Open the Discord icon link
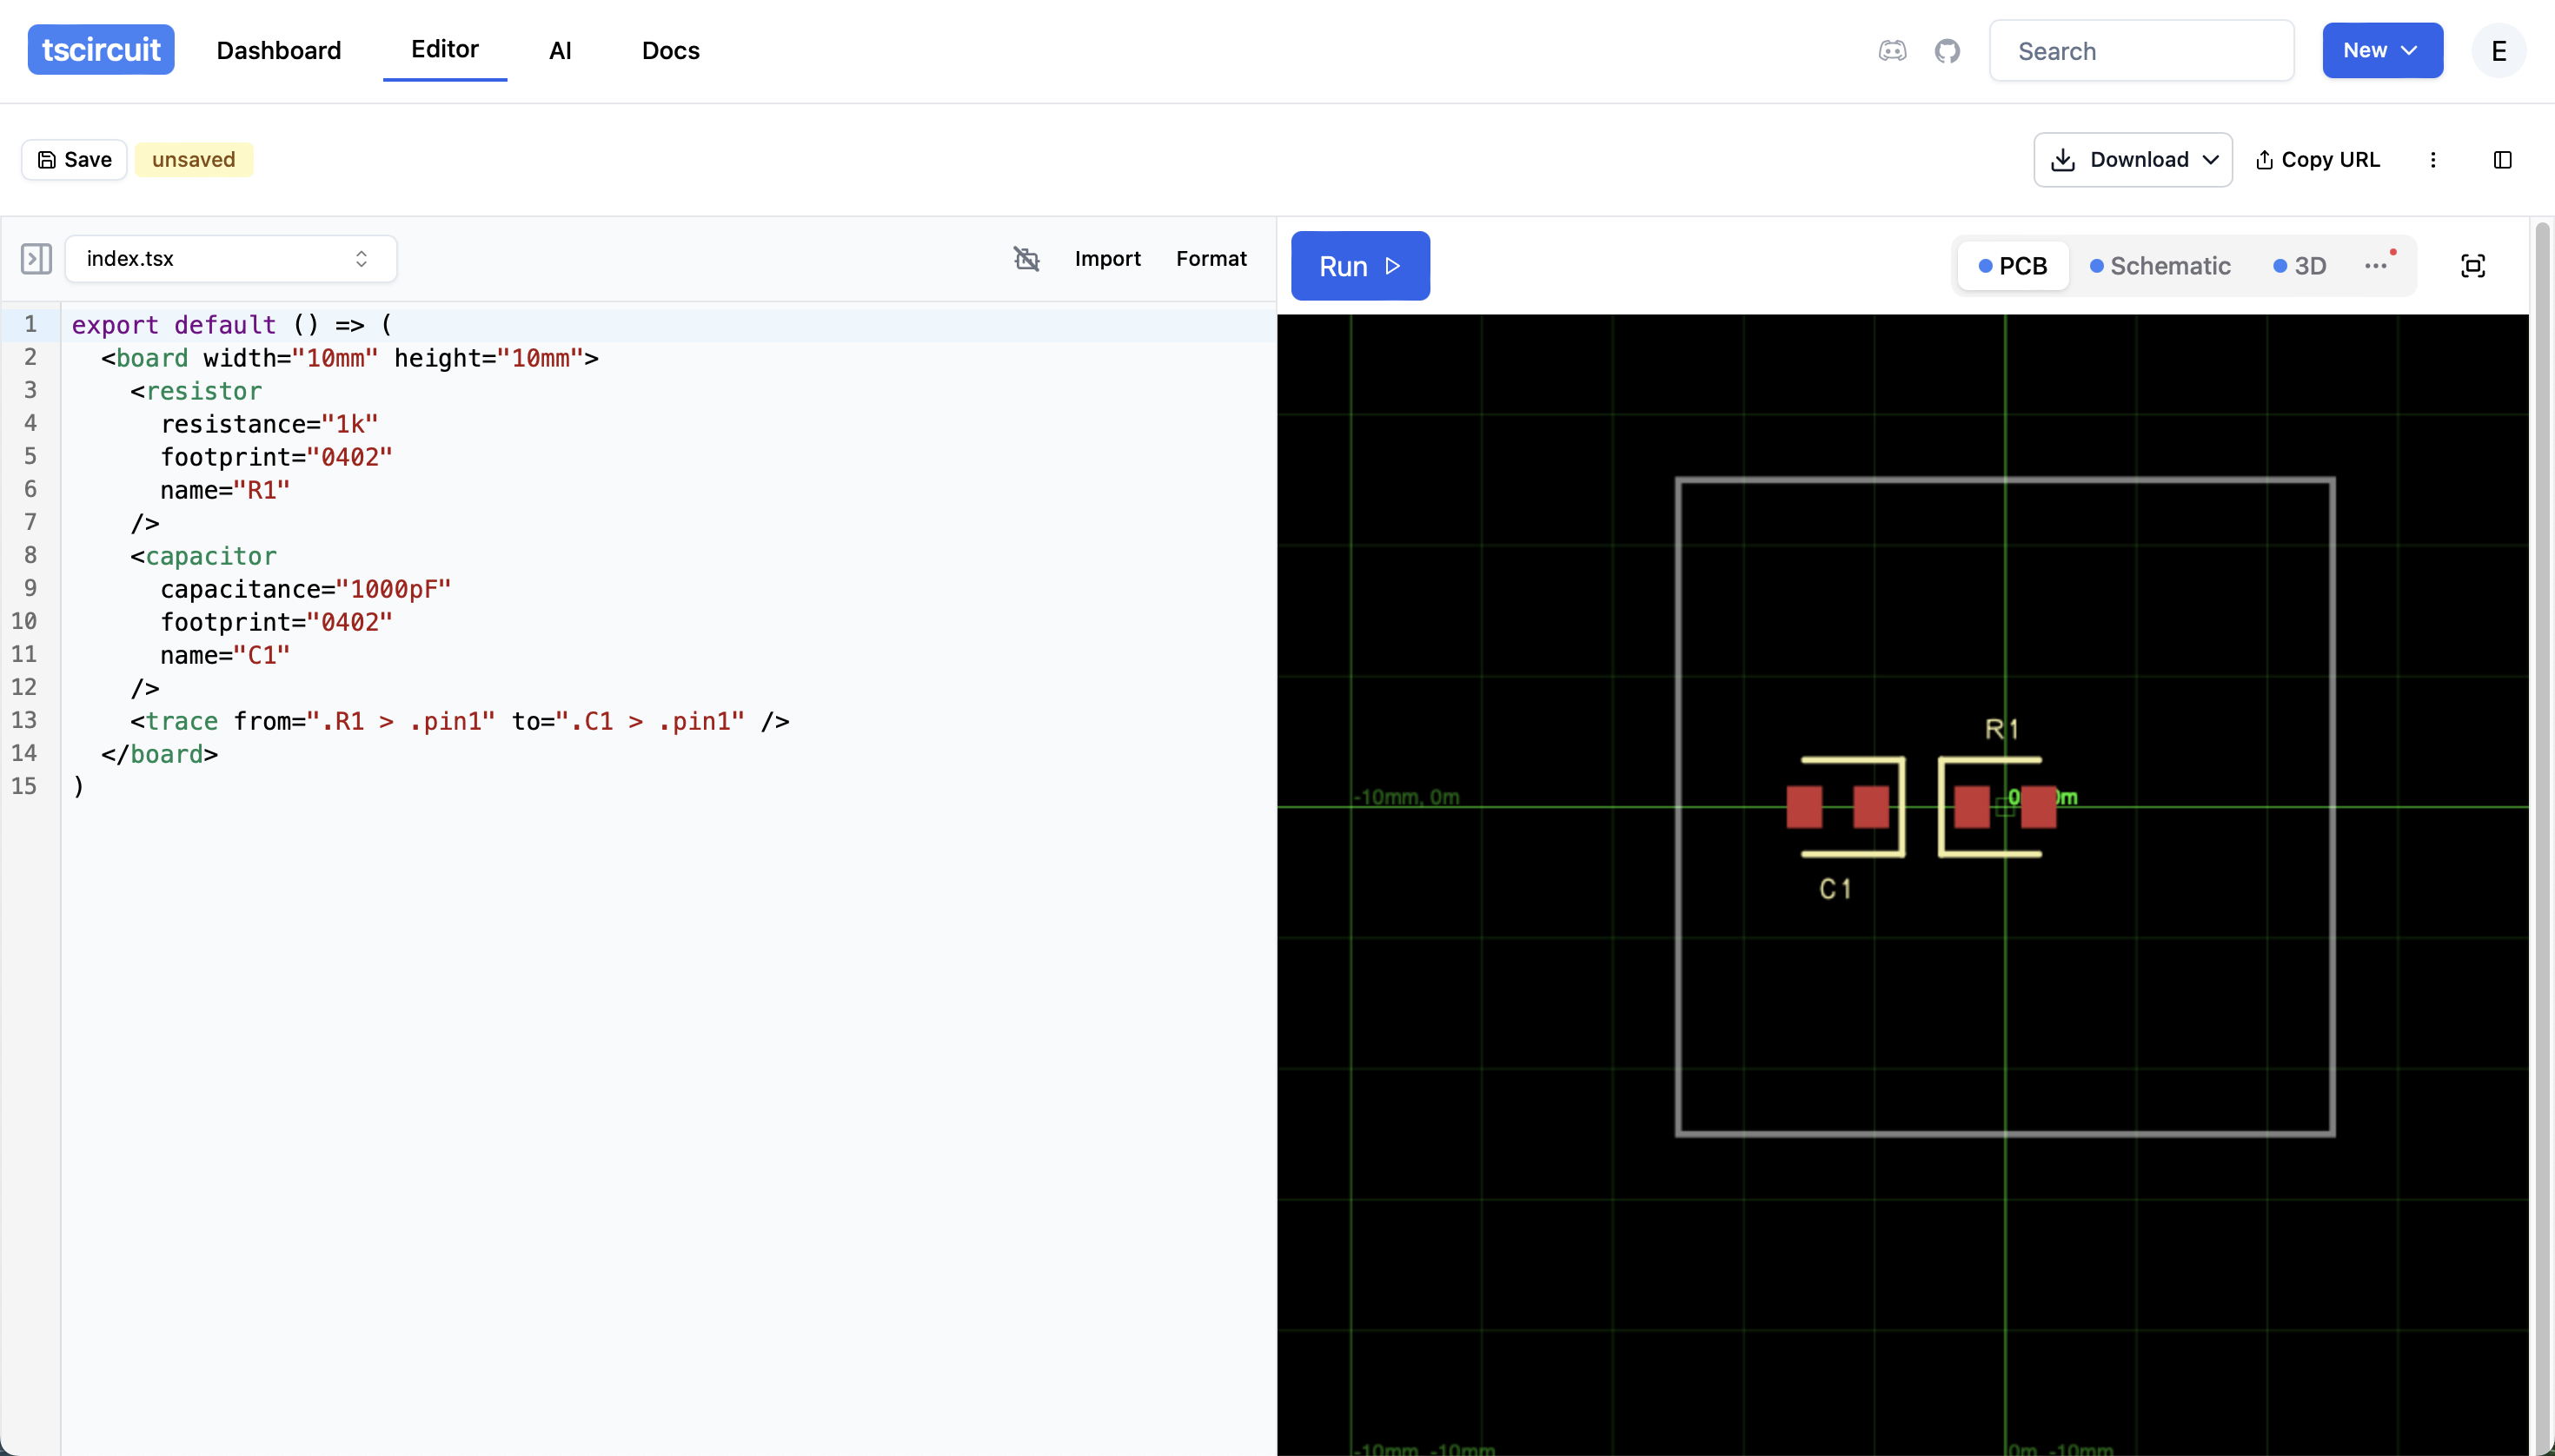This screenshot has height=1456, width=2555. 1892,51
